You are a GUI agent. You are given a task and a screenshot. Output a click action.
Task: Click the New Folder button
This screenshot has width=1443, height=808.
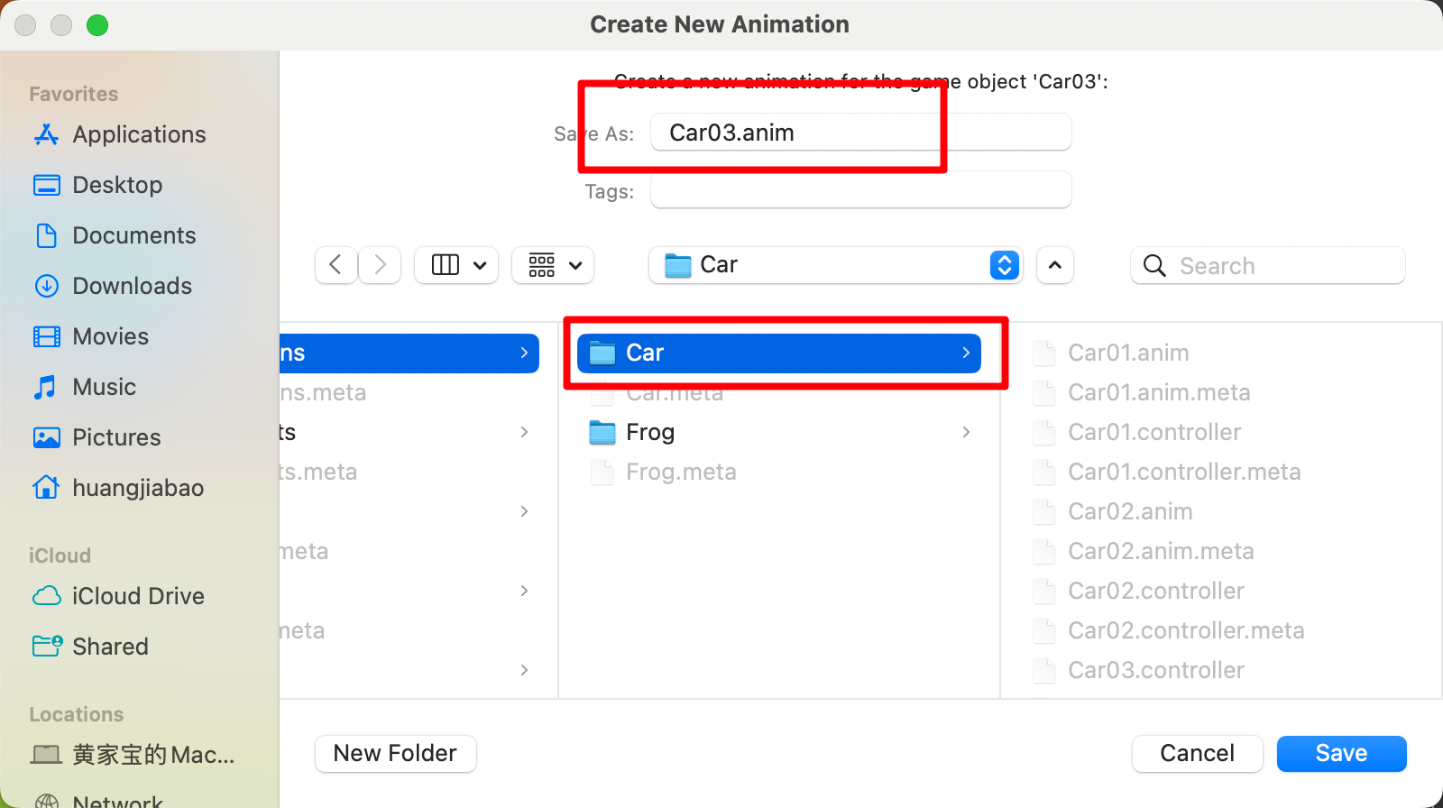[x=395, y=753]
